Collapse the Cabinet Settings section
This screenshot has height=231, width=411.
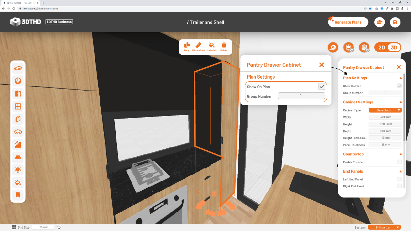[401, 102]
